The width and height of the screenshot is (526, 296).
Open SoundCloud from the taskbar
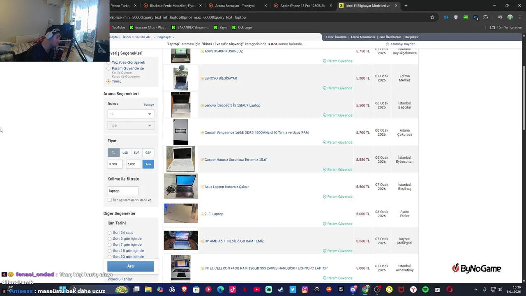[329, 289]
